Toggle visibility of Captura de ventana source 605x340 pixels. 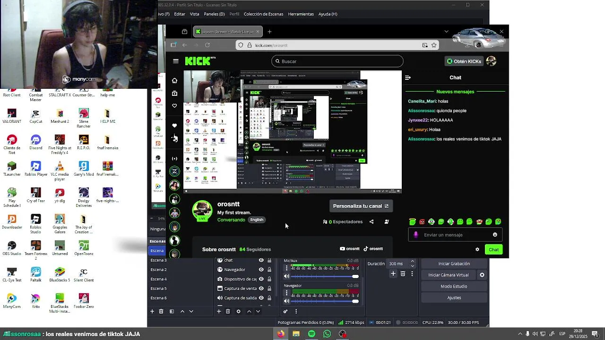coord(261,289)
